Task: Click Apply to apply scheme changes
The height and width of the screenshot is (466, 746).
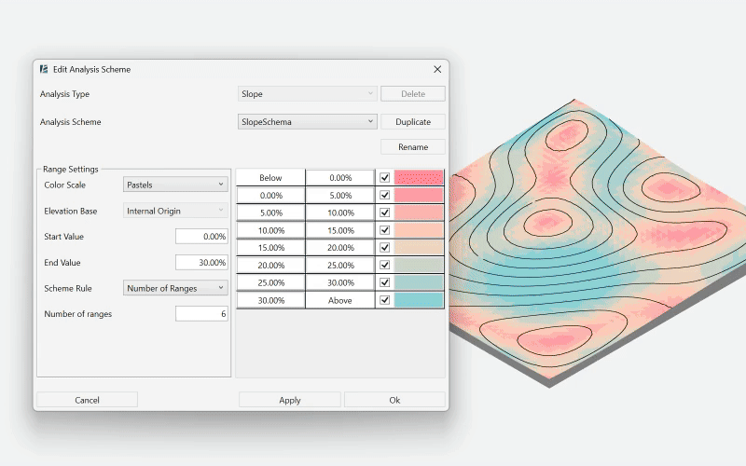Action: (290, 400)
